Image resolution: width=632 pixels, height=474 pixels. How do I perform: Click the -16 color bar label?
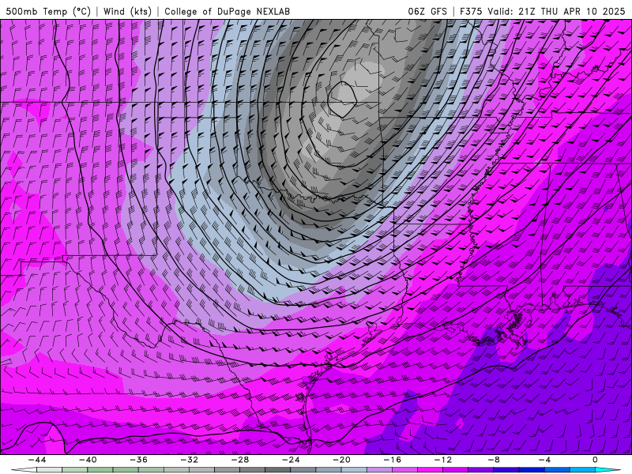[392, 460]
